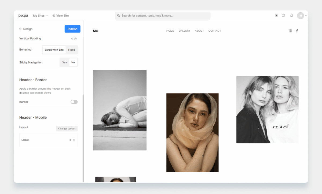Image resolution: width=322 pixels, height=194 pixels.
Task: Click the Header - Border heading
Action: [33, 80]
